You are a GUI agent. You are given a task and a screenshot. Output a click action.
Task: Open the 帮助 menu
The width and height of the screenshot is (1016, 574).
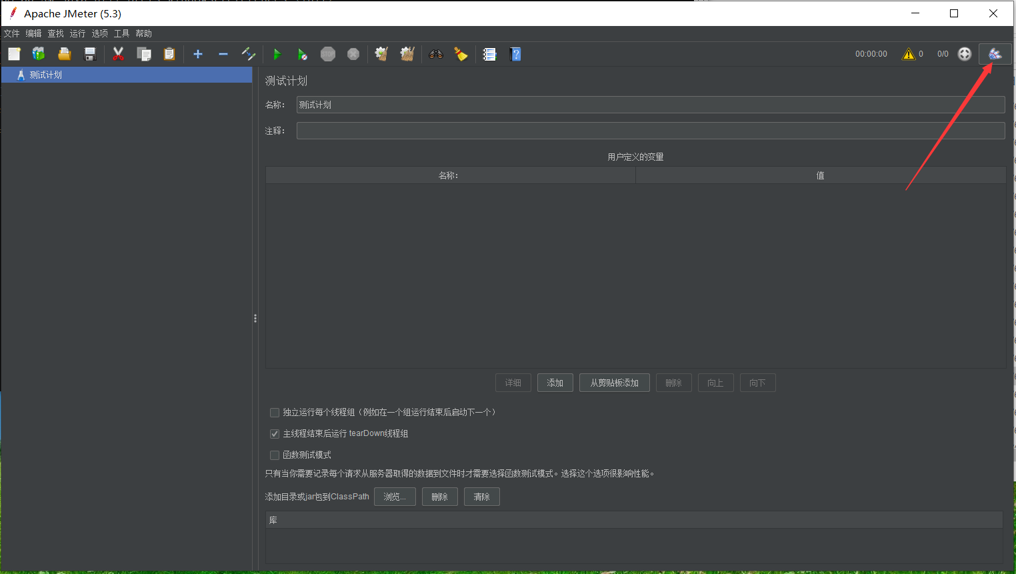tap(144, 33)
